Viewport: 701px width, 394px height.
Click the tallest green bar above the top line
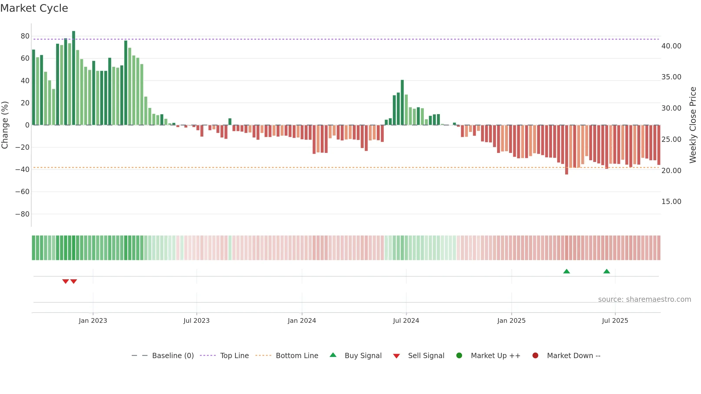coord(74,78)
